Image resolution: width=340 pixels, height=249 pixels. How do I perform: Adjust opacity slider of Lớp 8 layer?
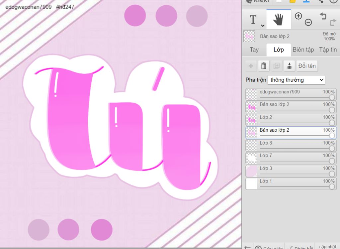point(297,149)
